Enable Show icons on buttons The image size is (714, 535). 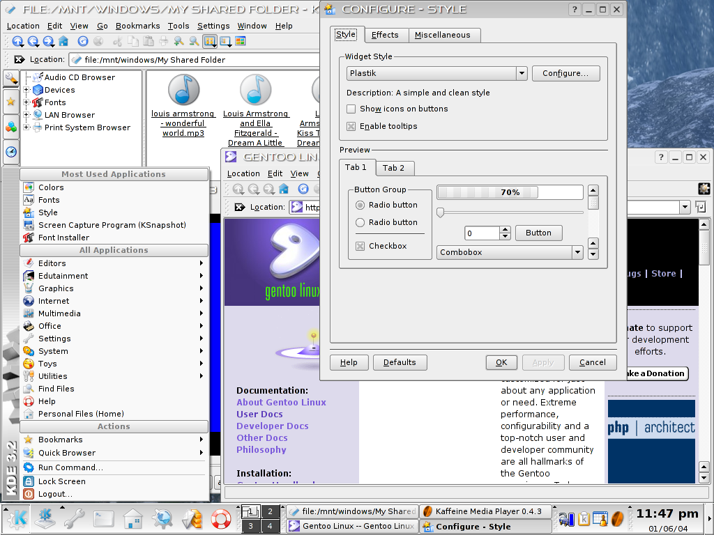click(351, 109)
